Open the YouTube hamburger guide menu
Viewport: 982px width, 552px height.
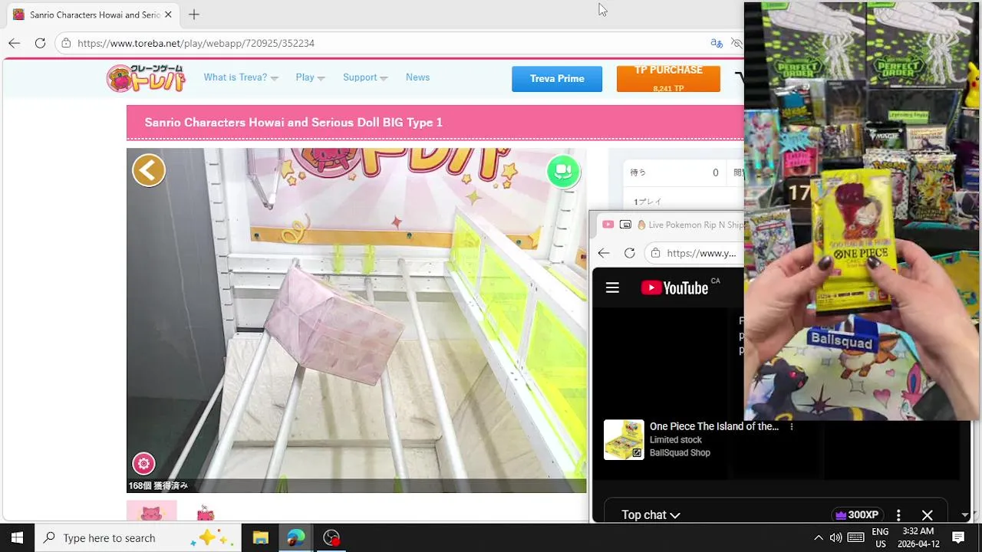pyautogui.click(x=612, y=287)
